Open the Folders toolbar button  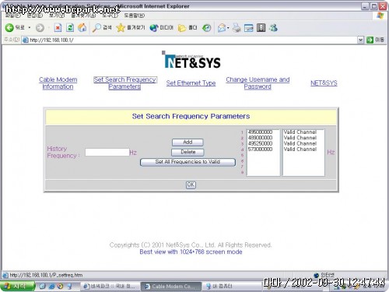tap(187, 27)
